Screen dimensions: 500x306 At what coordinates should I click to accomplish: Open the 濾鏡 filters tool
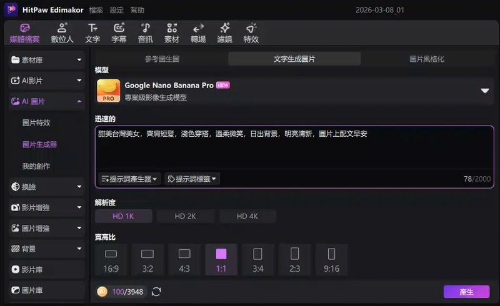click(x=225, y=33)
